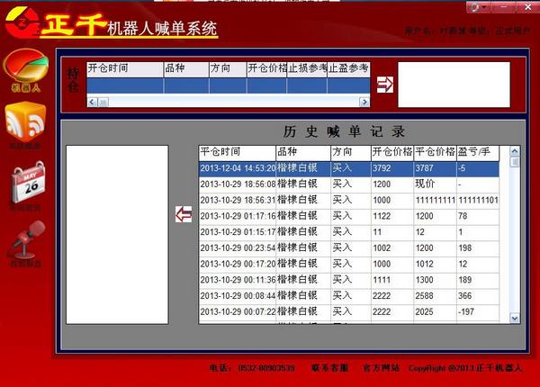The height and width of the screenshot is (387, 540).
Task: Open the 官方网站 link in the footer
Action: coord(381,368)
